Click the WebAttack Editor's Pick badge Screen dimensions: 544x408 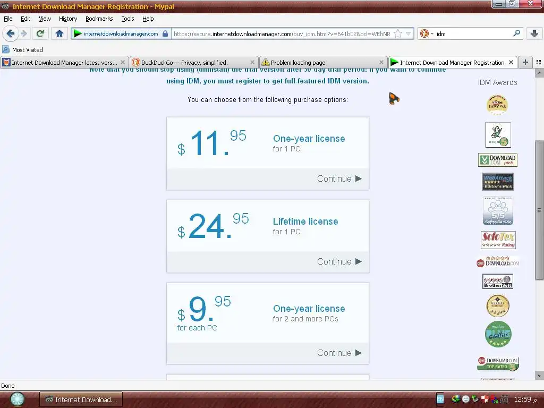coord(498,182)
